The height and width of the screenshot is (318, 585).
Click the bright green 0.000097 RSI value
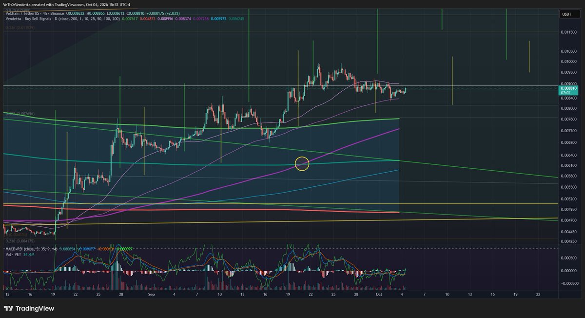pos(124,249)
